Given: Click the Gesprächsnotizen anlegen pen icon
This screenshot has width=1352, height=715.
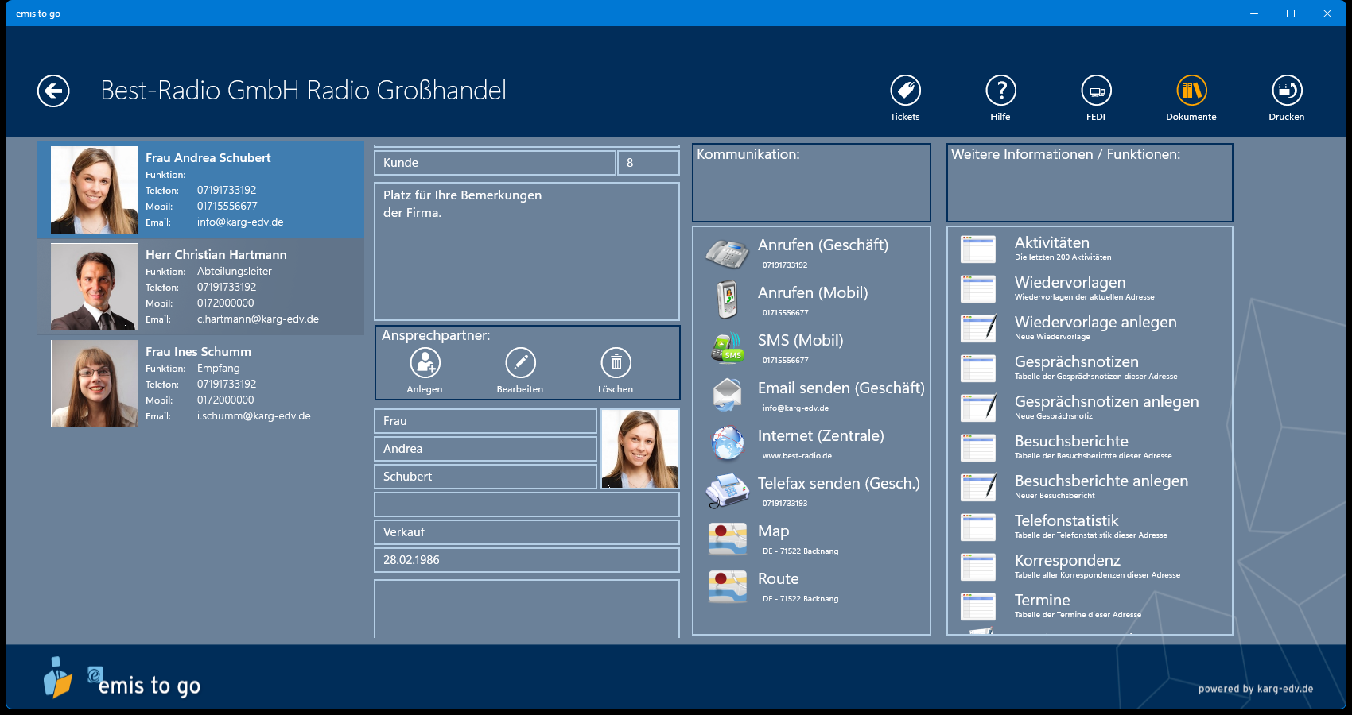Looking at the screenshot, I should pos(978,408).
